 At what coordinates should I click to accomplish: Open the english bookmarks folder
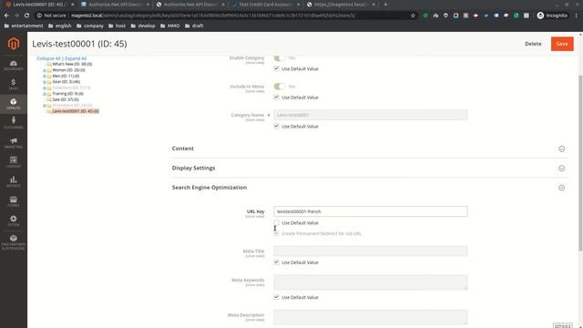point(59,26)
